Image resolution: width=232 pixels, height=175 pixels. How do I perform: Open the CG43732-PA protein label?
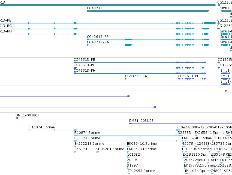[x=136, y=76]
